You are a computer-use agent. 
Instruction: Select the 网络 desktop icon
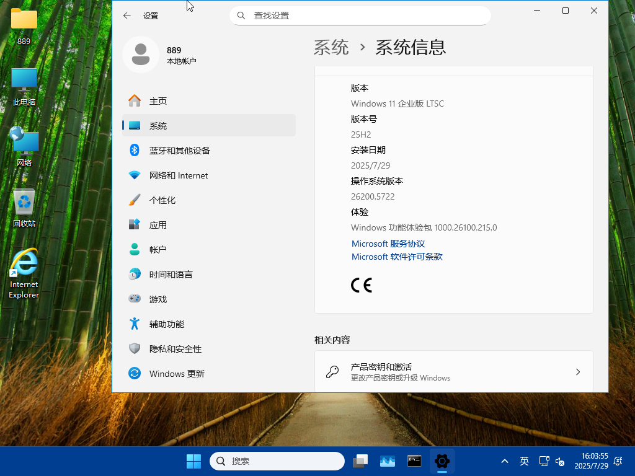pyautogui.click(x=24, y=148)
